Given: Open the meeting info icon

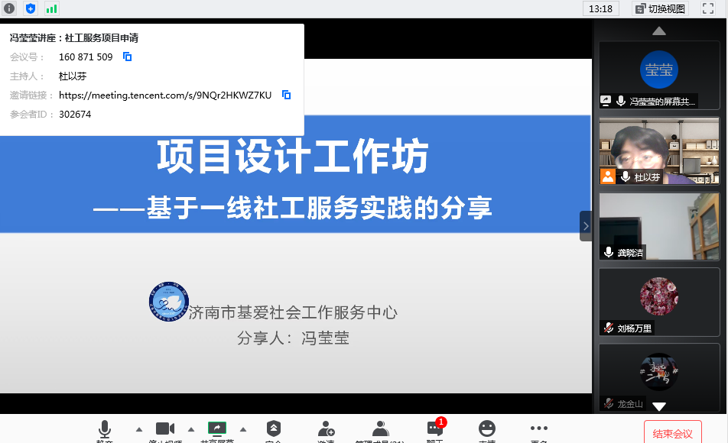Looking at the screenshot, I should [x=9, y=8].
